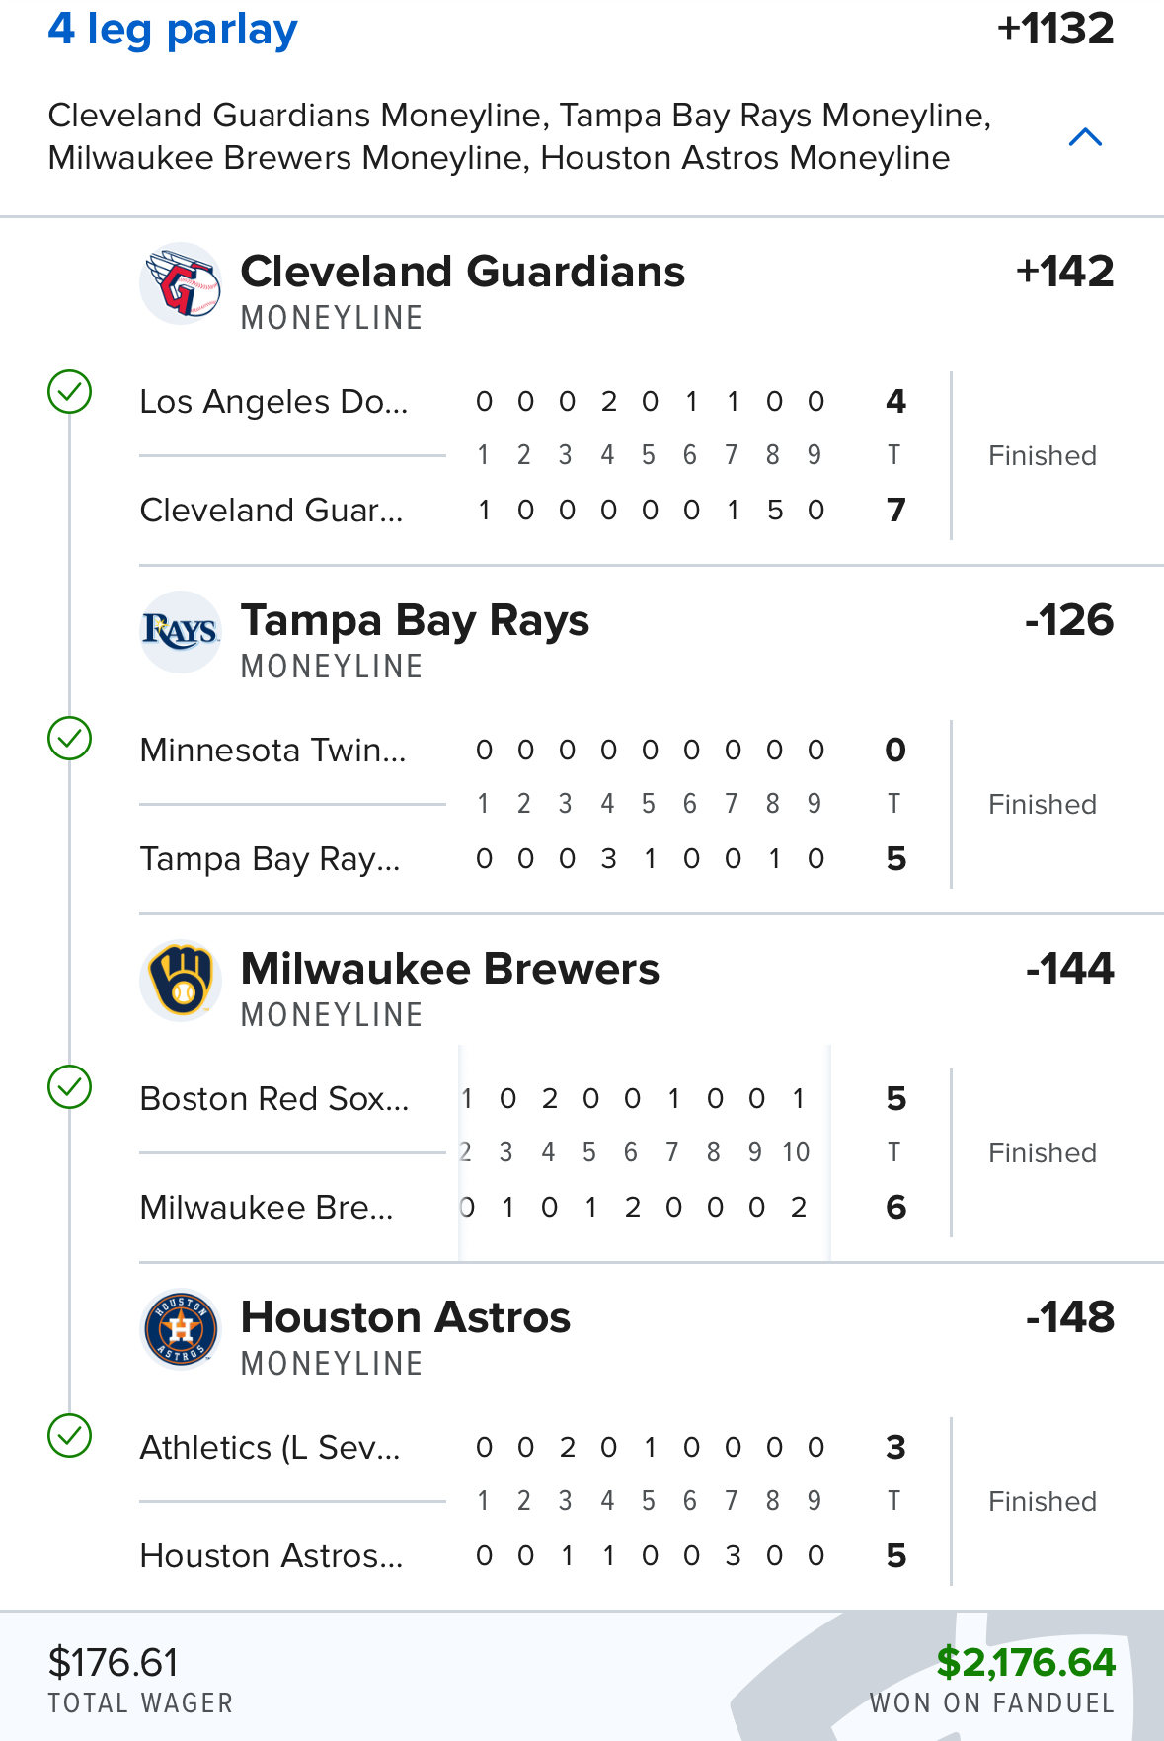The width and height of the screenshot is (1164, 1741).
Task: Click the Tampa Bay Rays team logo
Action: coord(181,632)
